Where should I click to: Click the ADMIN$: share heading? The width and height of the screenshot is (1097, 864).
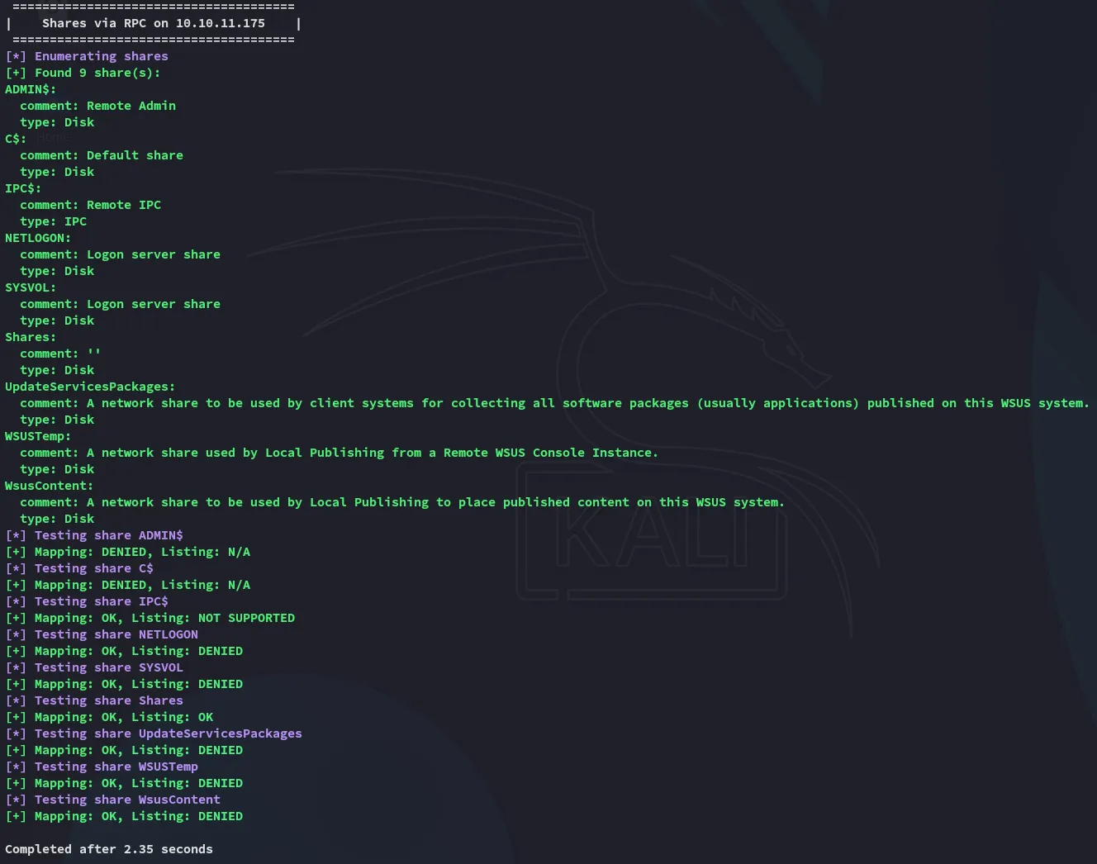[31, 89]
